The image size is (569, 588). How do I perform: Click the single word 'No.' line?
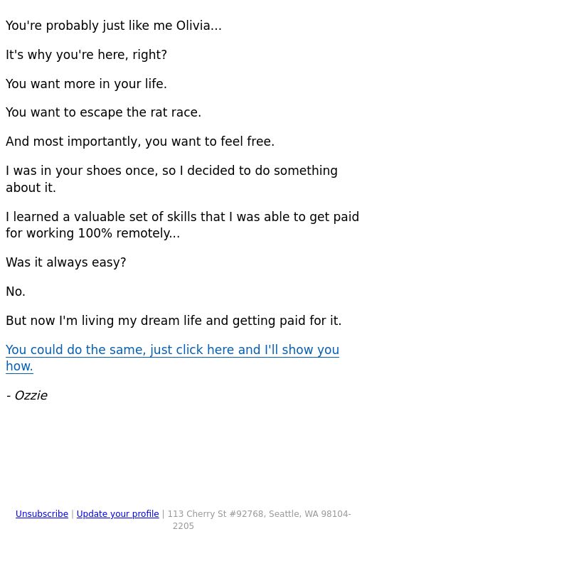(16, 292)
